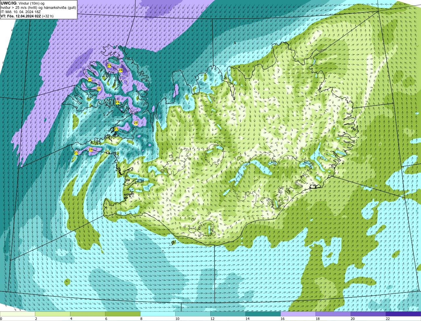
Task: Click the legend tick label "18"
Action: point(318,319)
